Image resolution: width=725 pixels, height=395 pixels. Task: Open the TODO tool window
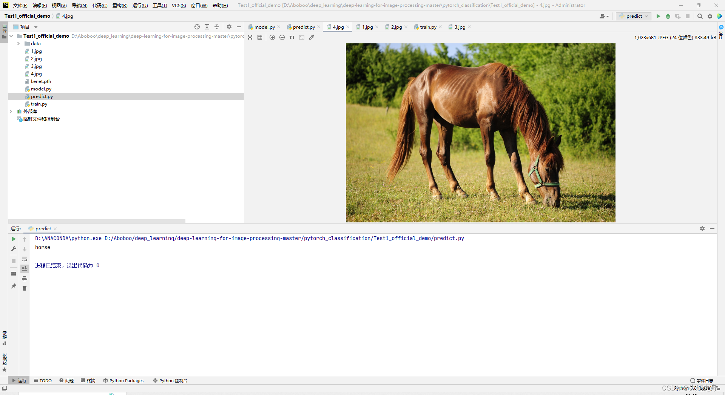(x=43, y=381)
